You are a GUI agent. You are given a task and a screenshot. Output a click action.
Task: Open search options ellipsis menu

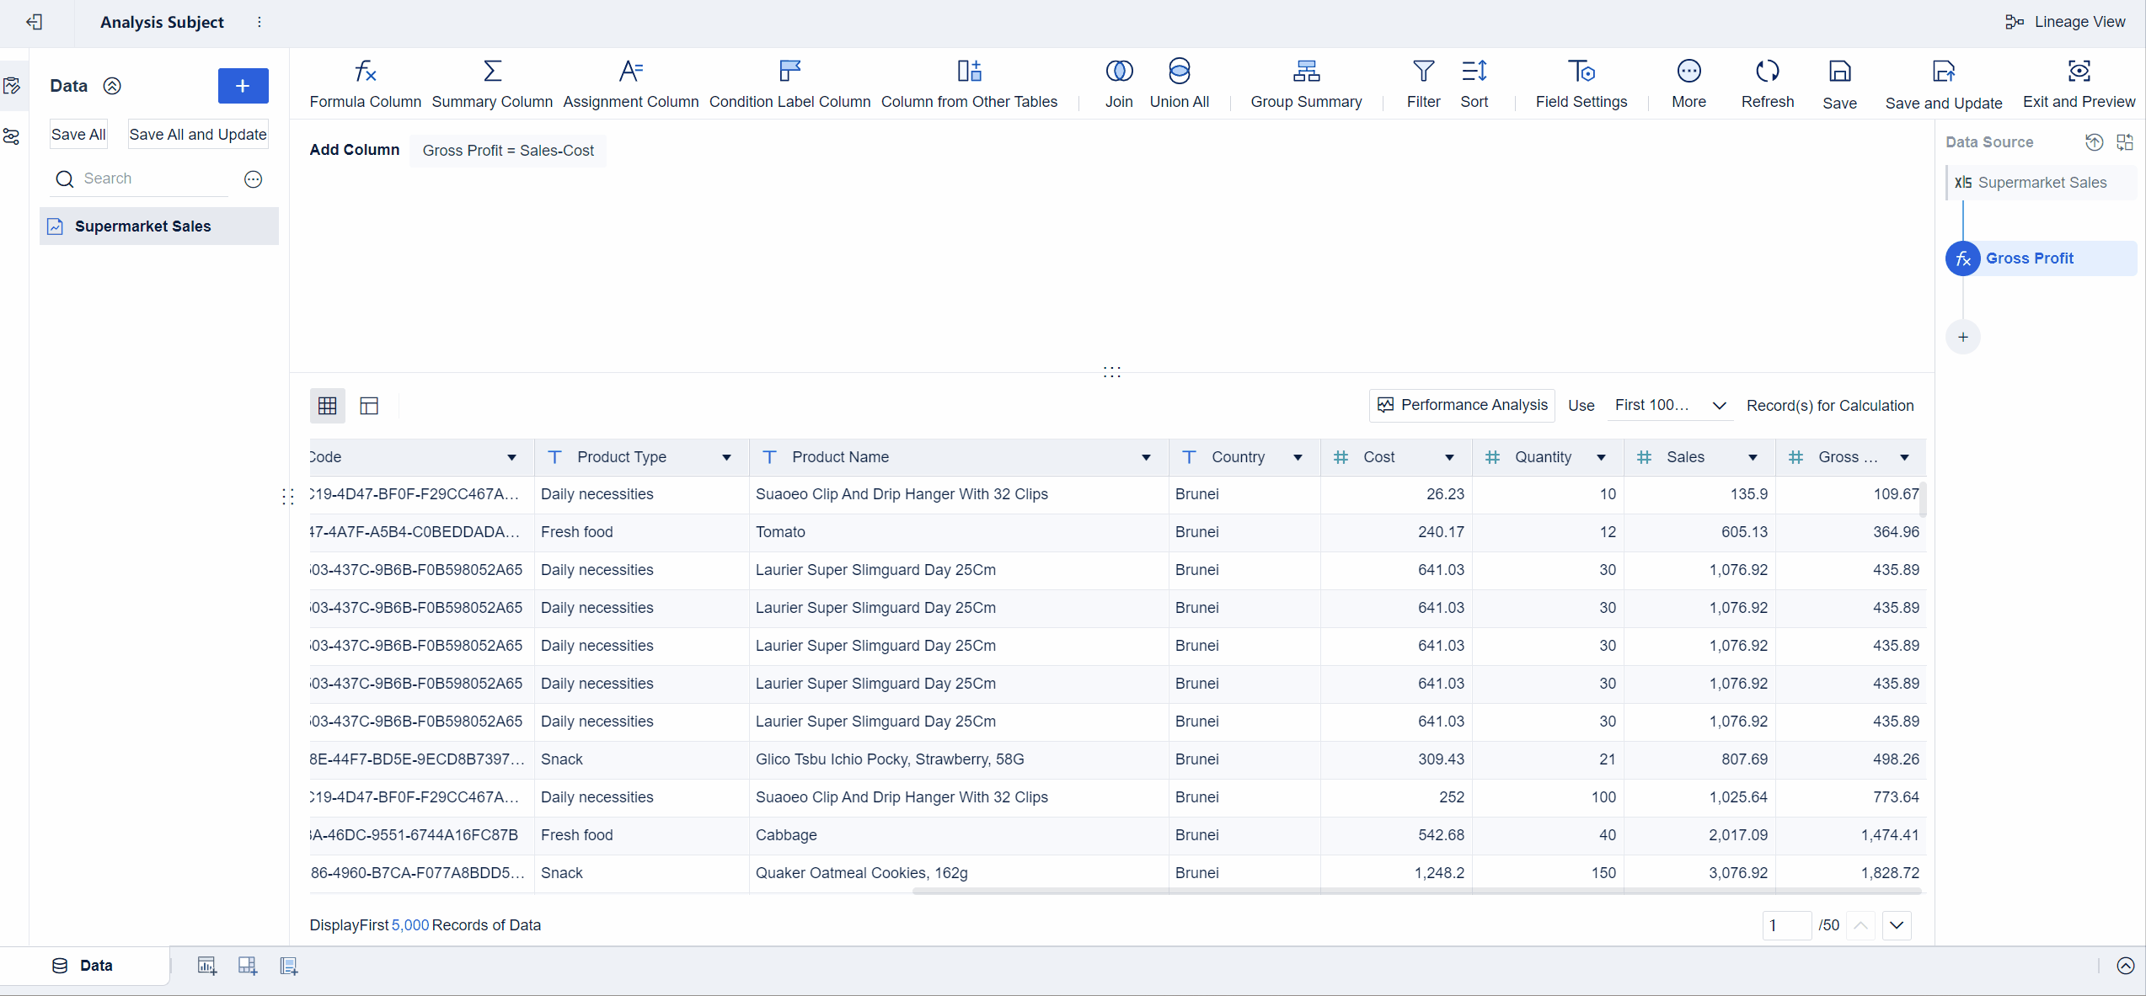point(253,178)
